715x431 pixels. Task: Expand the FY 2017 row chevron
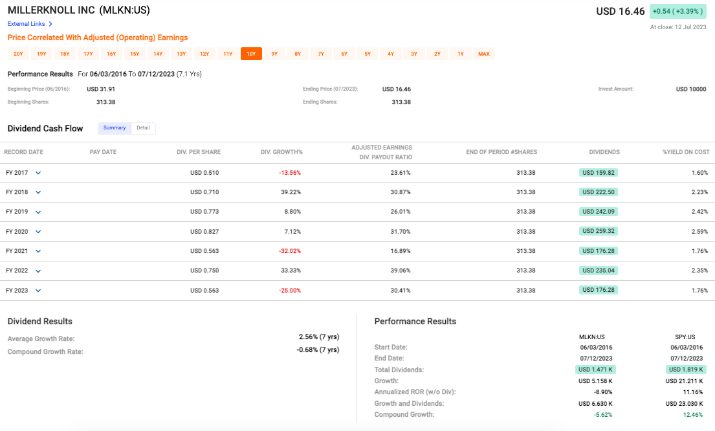38,173
